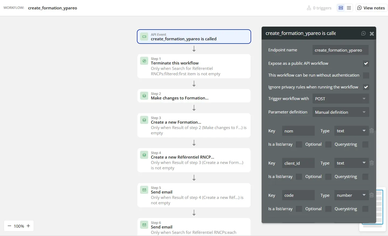
Task: Click the Key field containing client_id
Action: click(298, 163)
